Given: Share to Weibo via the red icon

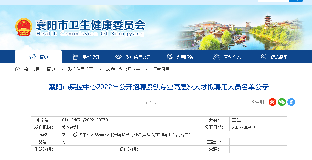Looking at the screenshot, I should click(x=273, y=102).
